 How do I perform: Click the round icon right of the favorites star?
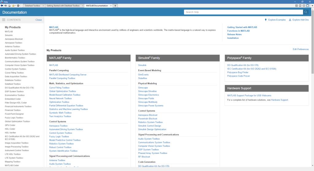(18, 5)
